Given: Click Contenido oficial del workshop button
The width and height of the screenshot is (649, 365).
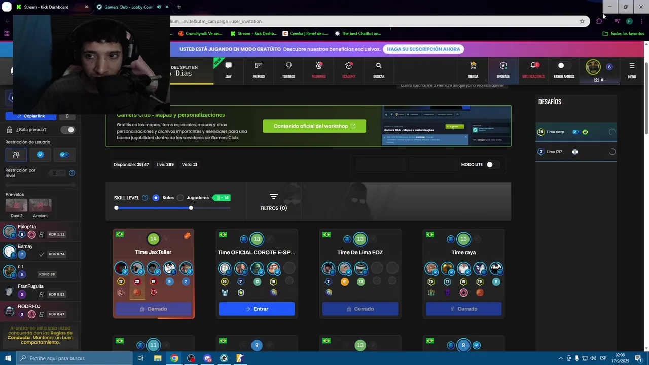Looking at the screenshot, I should point(314,126).
